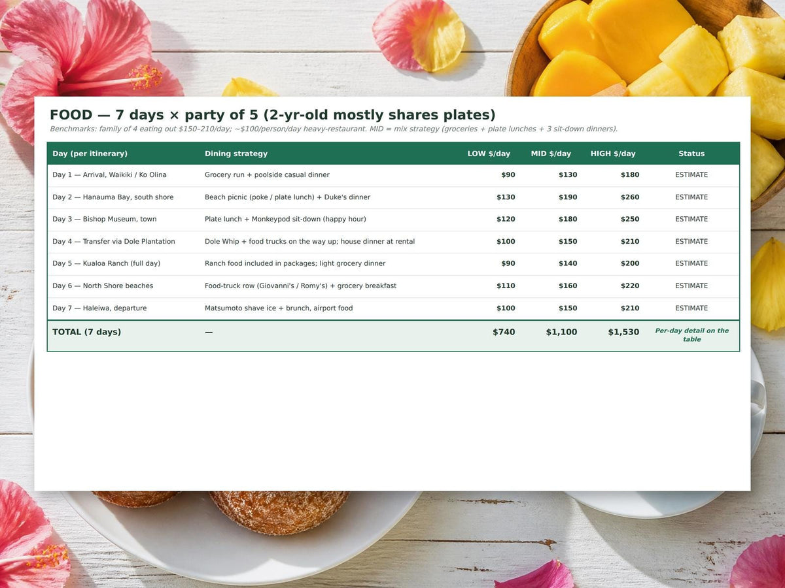The height and width of the screenshot is (588, 785).
Task: Click 'Ranch food included in packages' strategy cell
Action: [x=295, y=264]
